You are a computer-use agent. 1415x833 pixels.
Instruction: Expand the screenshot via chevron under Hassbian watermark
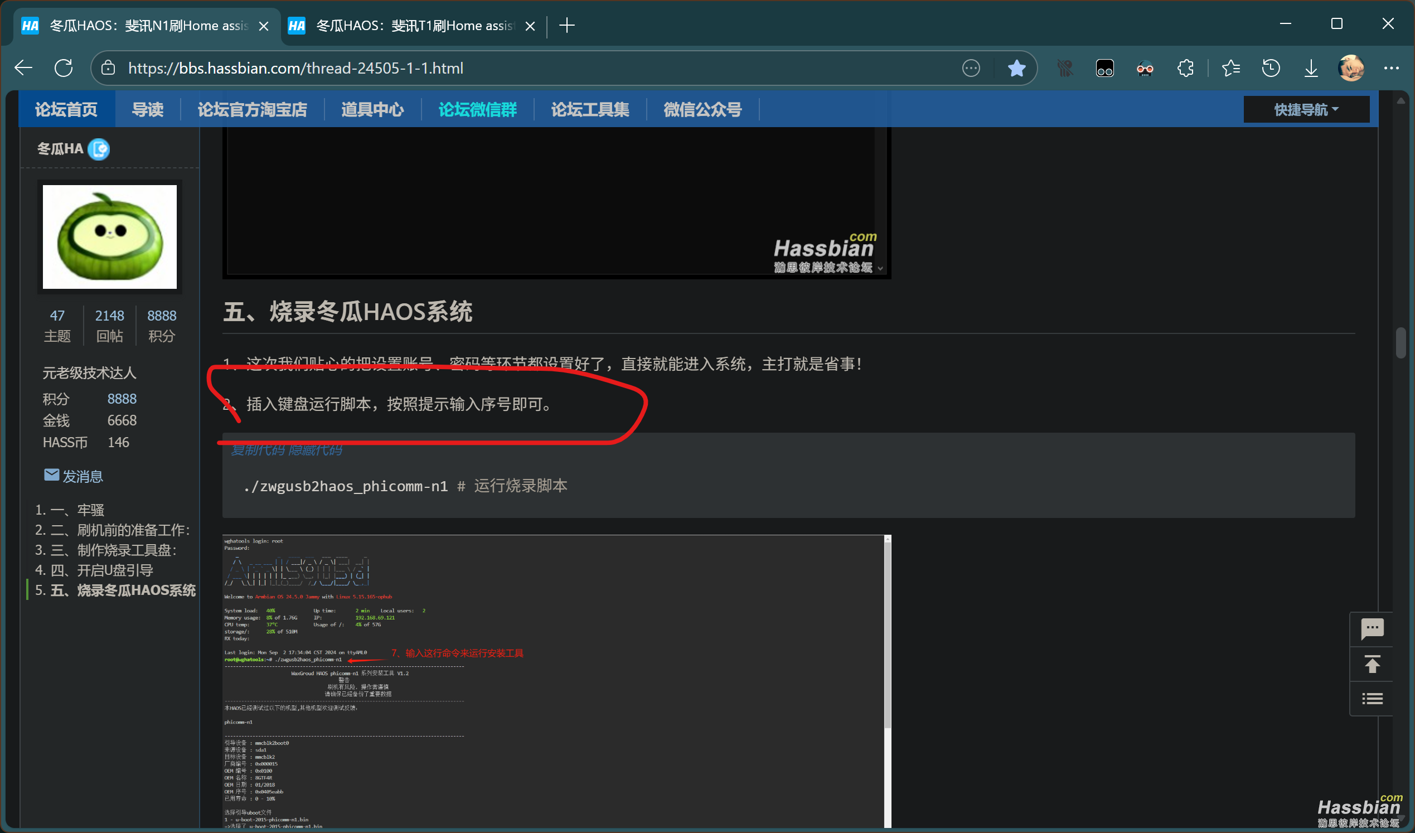point(880,269)
